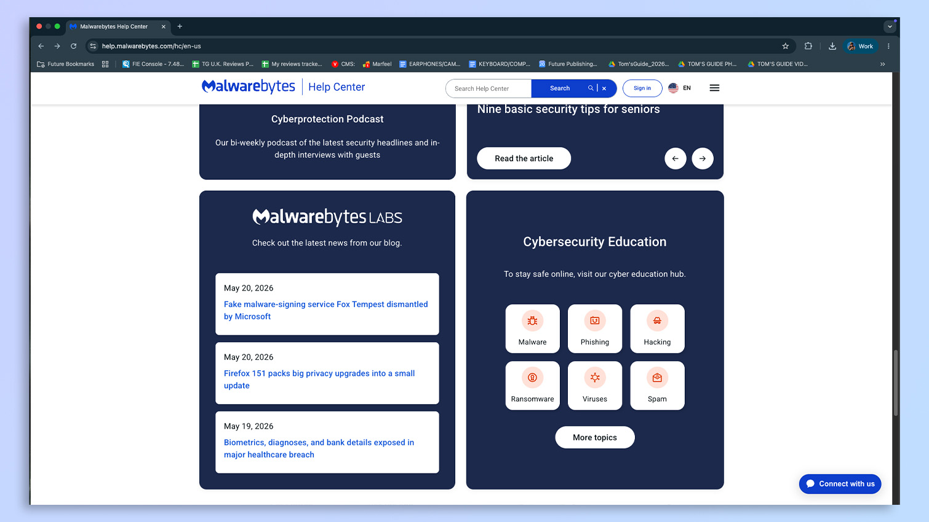This screenshot has width=929, height=522.
Task: Open Firefox 151 privacy upgrades article link
Action: [319, 380]
